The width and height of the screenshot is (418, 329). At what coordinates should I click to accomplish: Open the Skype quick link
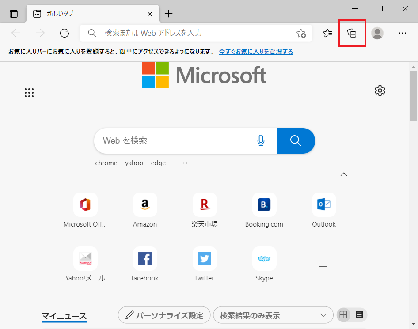[x=264, y=264]
